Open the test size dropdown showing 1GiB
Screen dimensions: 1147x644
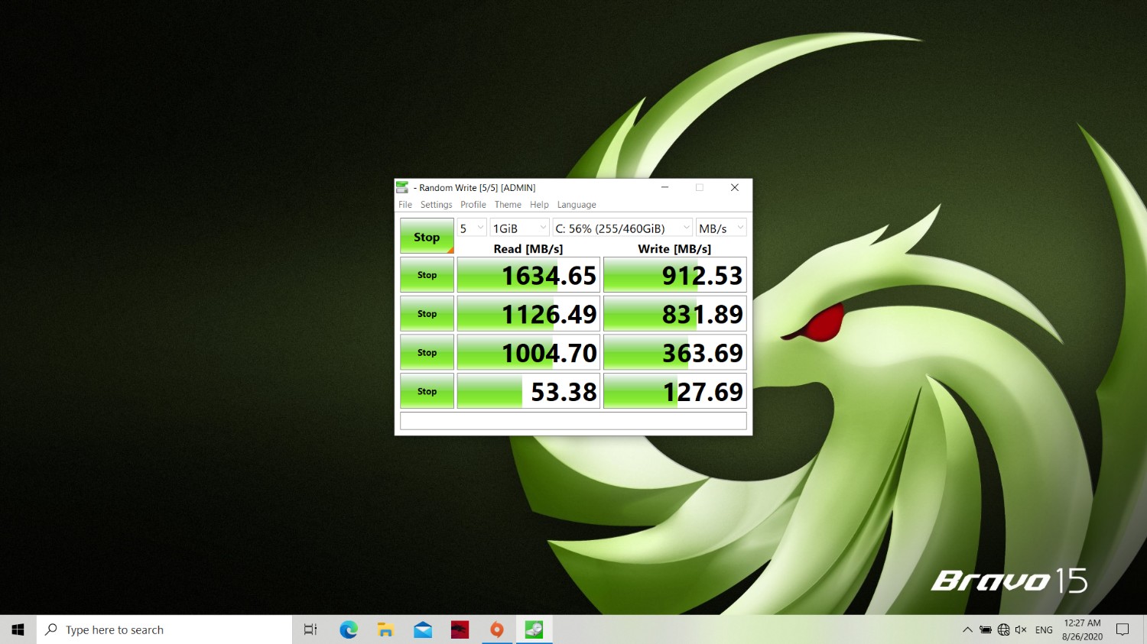tap(519, 228)
